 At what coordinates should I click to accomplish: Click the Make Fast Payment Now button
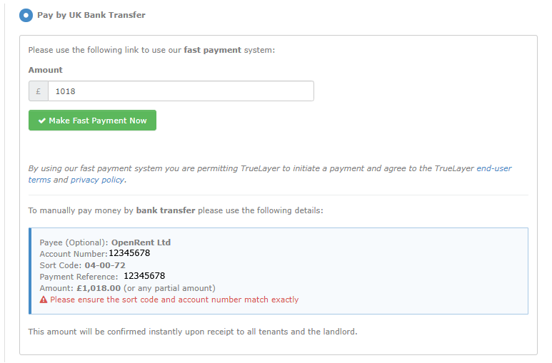click(92, 121)
